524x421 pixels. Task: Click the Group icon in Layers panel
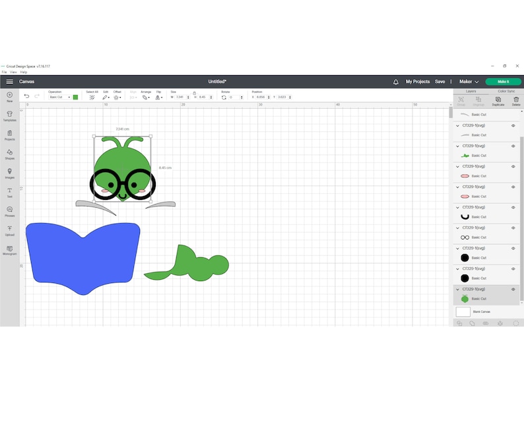pos(461,100)
